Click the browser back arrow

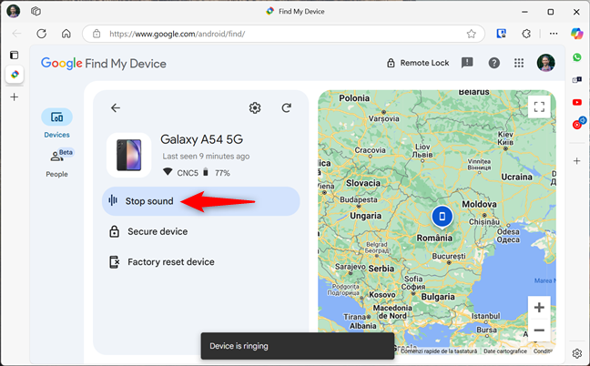tap(17, 34)
